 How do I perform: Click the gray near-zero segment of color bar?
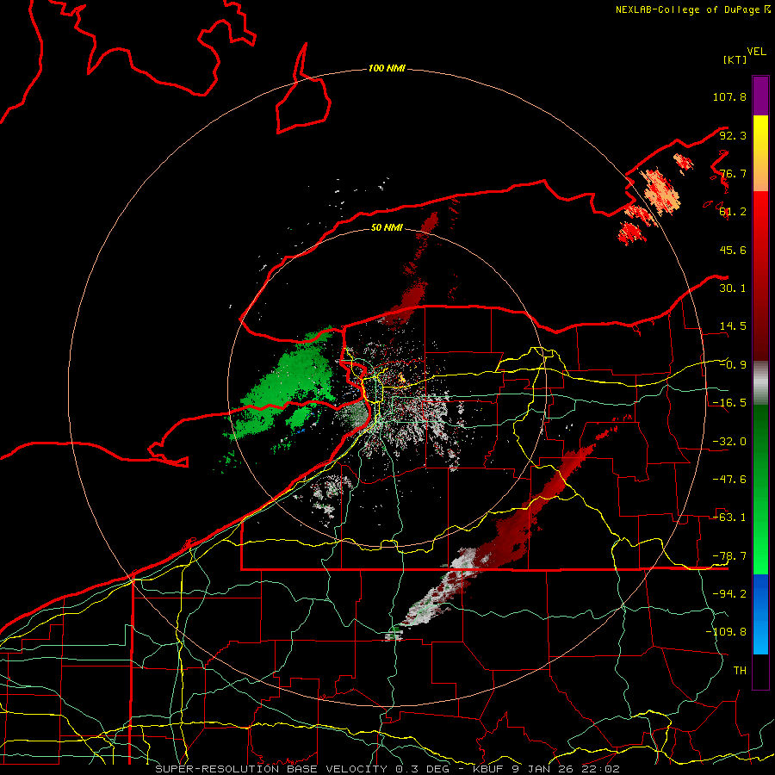pos(760,382)
